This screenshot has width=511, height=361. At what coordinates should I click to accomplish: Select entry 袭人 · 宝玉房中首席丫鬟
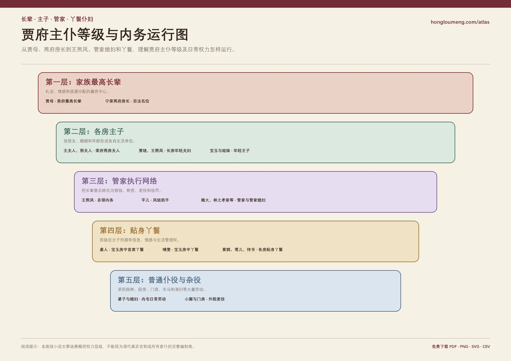click(x=122, y=249)
